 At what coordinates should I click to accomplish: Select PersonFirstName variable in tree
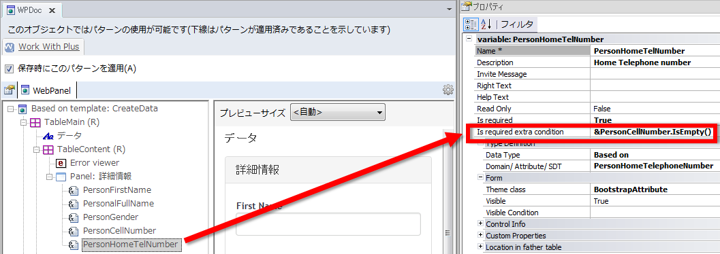pyautogui.click(x=116, y=190)
